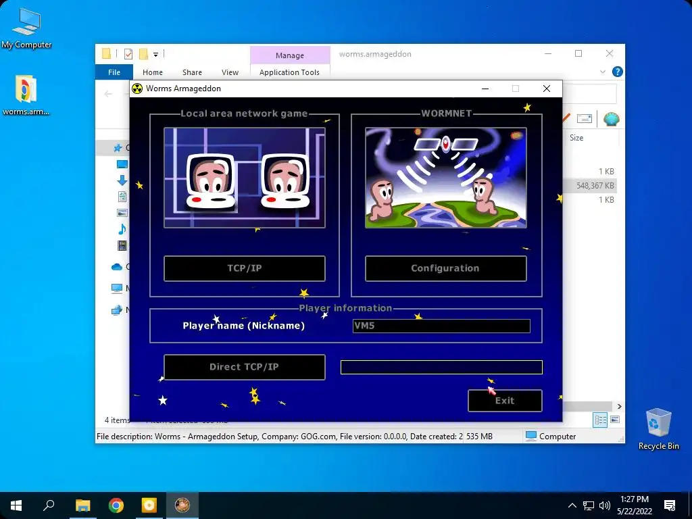692x519 pixels.
Task: Open the Home ribbon tab in File Explorer
Action: (x=153, y=72)
